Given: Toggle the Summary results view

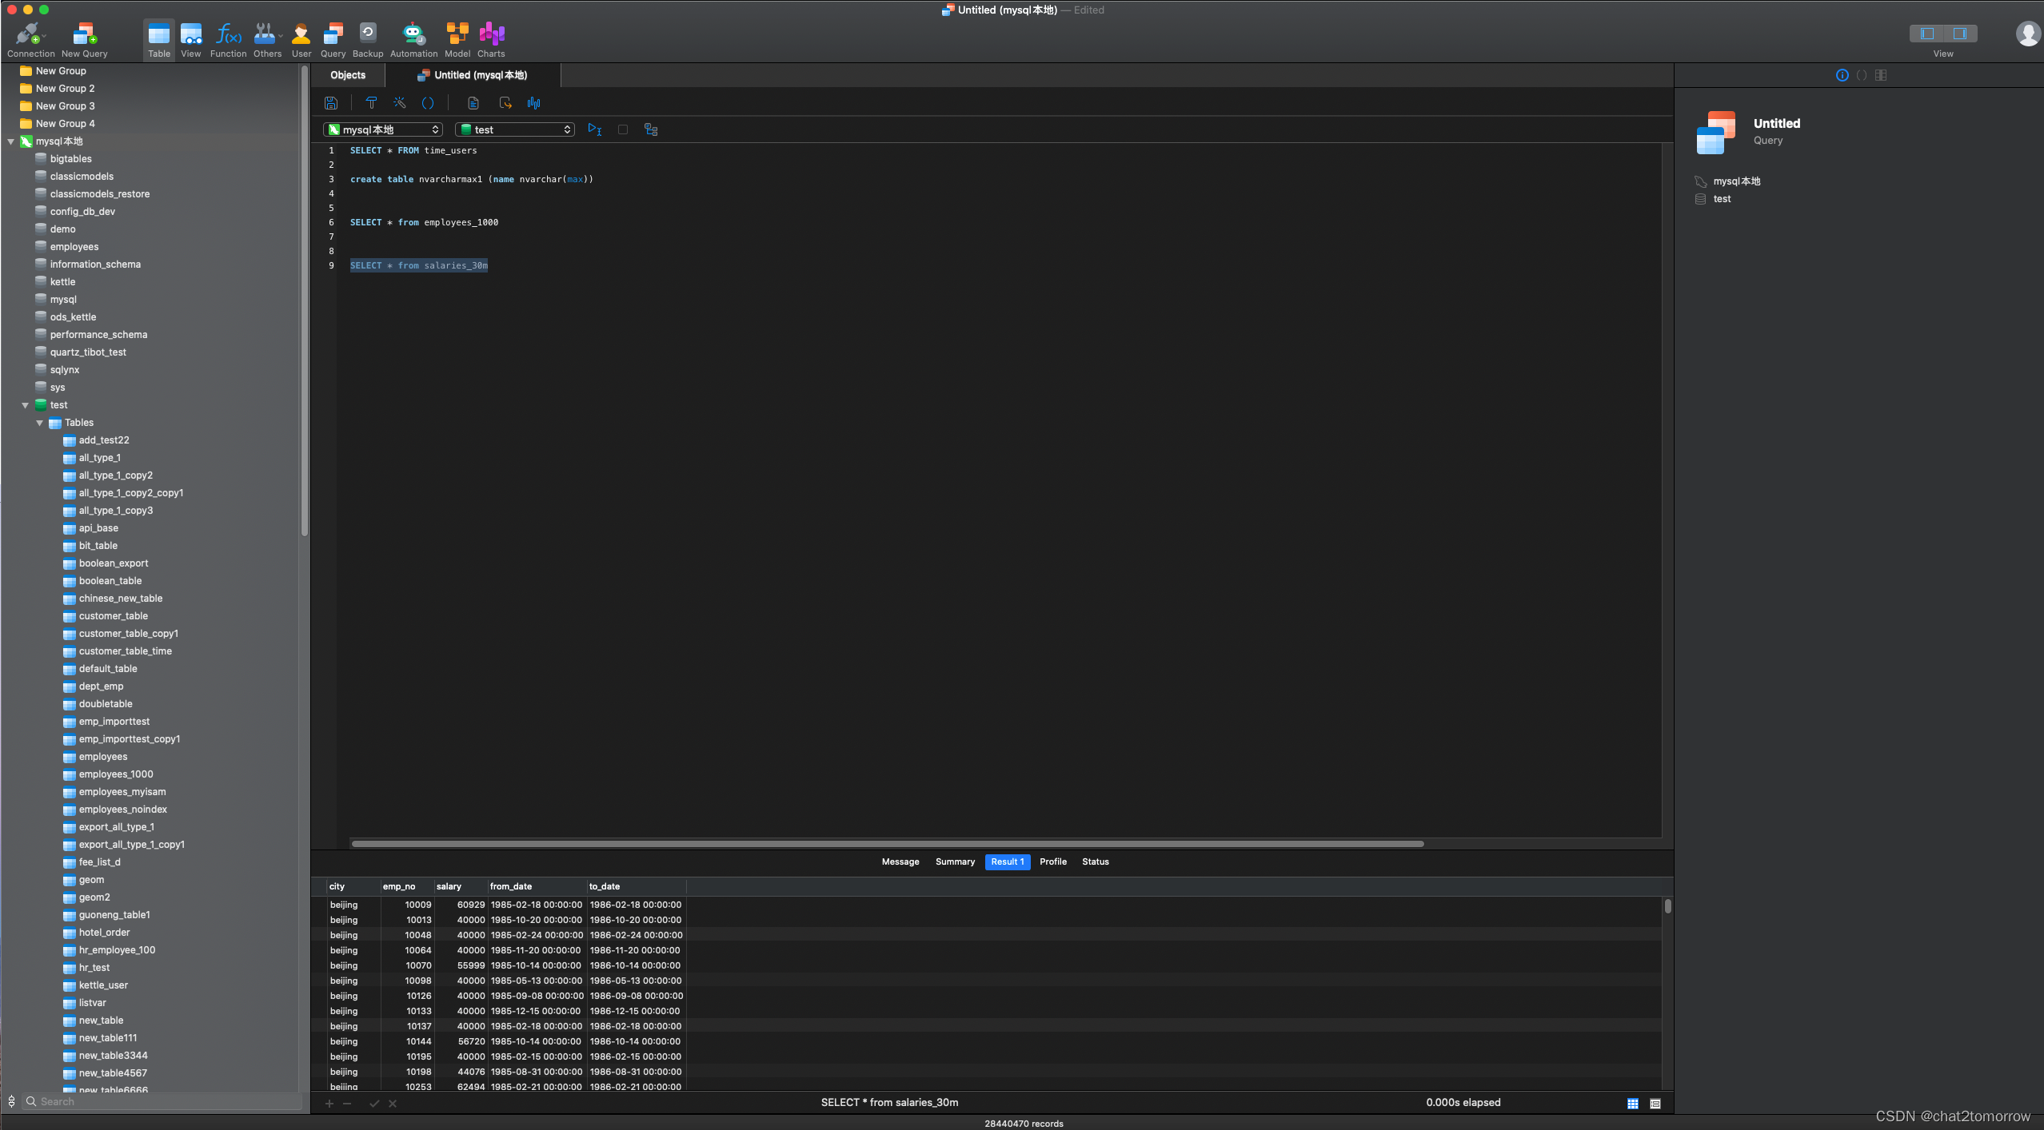Looking at the screenshot, I should coord(954,861).
